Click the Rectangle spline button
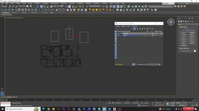199x111 pixels. coord(192,32)
